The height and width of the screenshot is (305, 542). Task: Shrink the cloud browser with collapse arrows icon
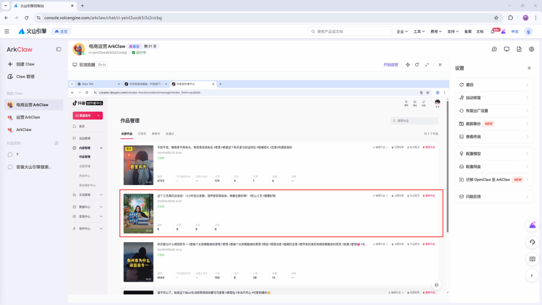point(427,65)
